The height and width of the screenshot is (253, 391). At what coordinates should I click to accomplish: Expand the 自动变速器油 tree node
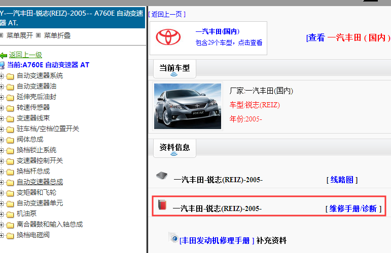pos(2,87)
